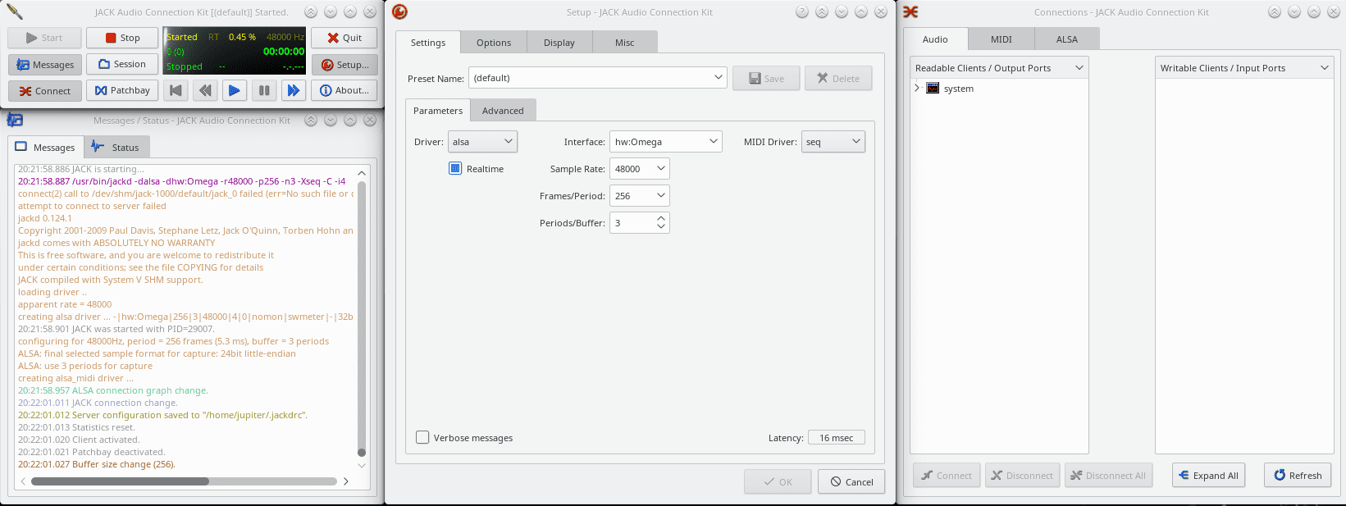Screen dimensions: 1346x506
Task: Click the log scroll-left arrow
Action: [x=23, y=481]
